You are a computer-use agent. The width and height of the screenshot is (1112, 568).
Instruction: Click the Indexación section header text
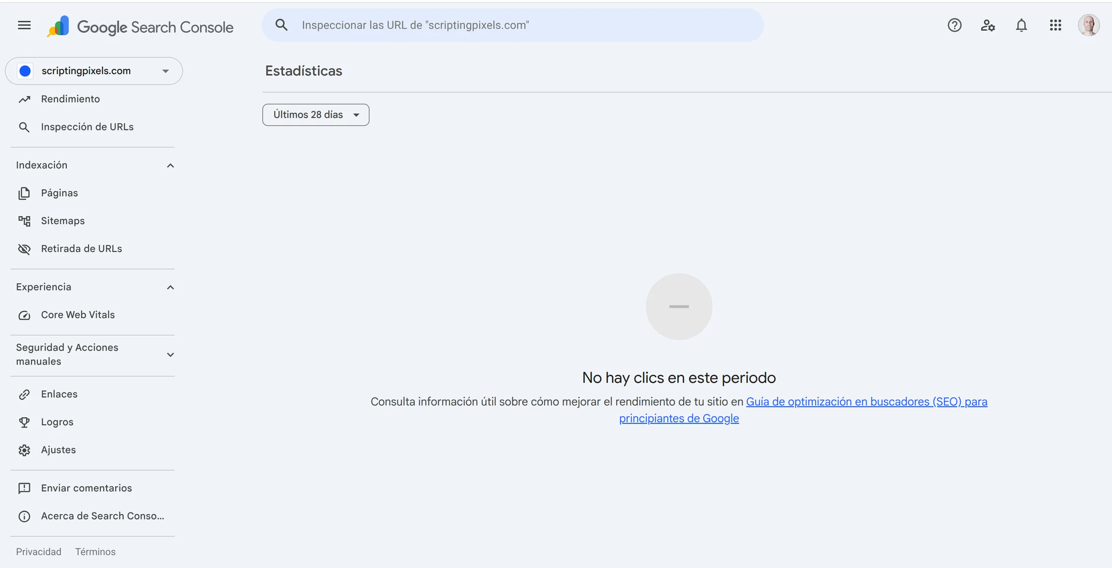tap(42, 165)
